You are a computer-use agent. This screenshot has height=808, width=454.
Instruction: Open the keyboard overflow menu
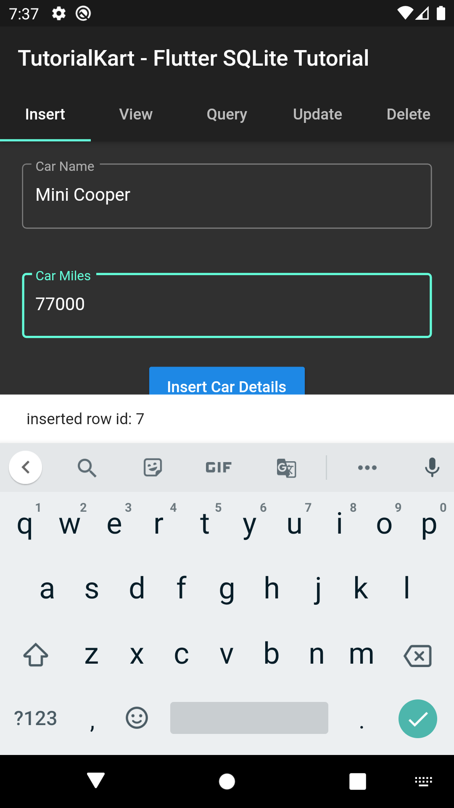pyautogui.click(x=367, y=467)
